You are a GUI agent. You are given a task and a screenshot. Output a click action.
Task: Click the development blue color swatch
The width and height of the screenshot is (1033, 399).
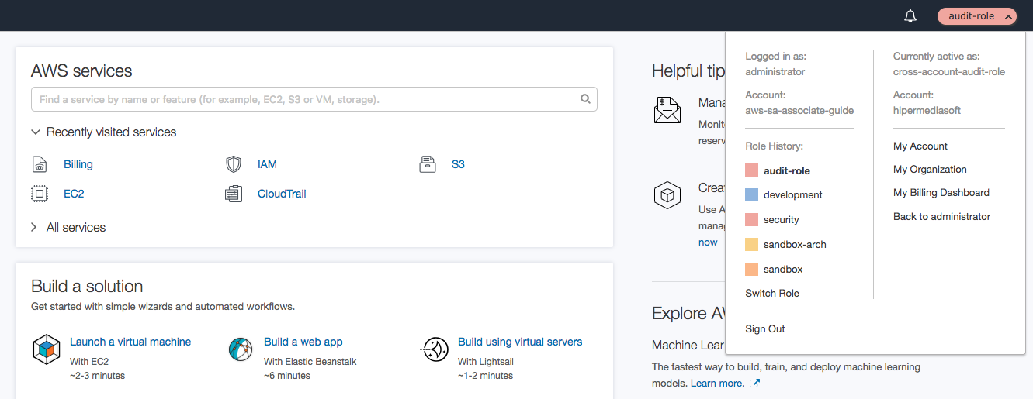click(751, 195)
